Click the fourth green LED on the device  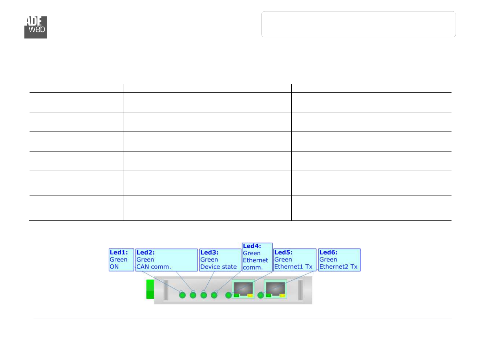214,295
